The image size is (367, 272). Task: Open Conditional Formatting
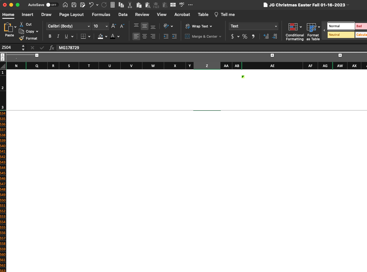coord(295,32)
